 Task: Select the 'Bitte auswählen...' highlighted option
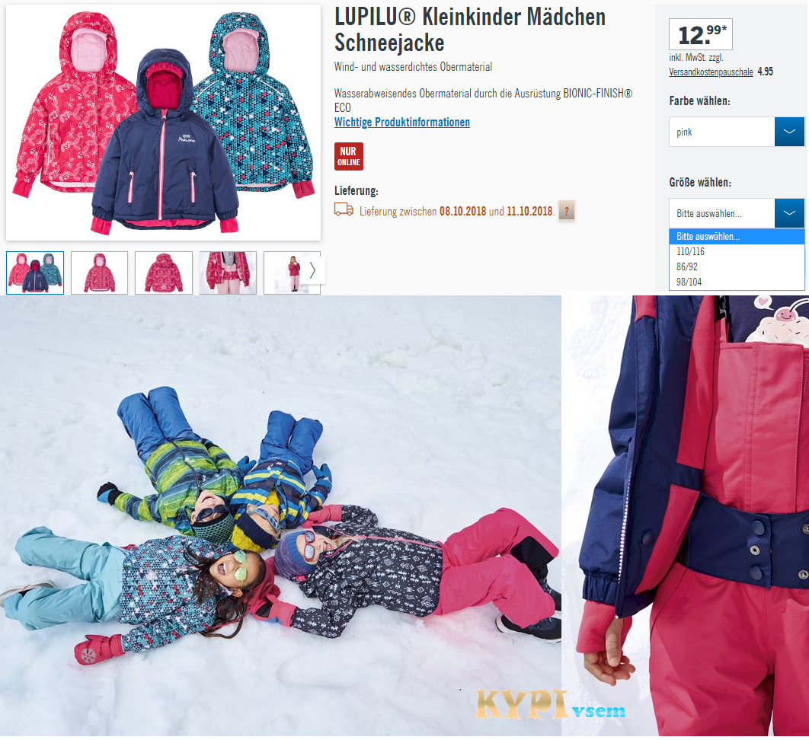pos(737,237)
